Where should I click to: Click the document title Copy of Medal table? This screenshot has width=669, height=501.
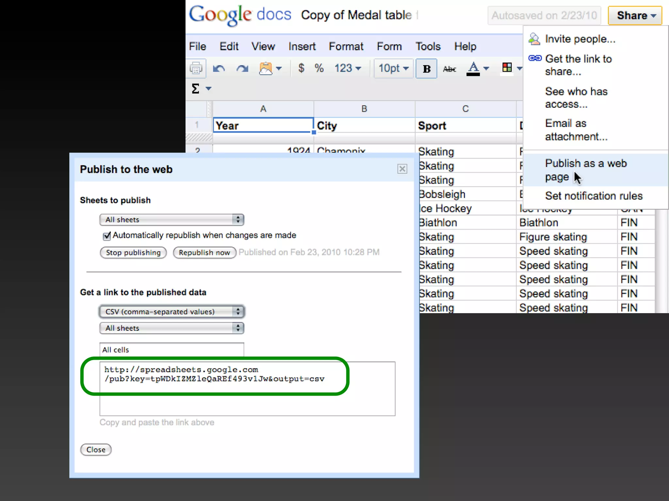coord(356,15)
